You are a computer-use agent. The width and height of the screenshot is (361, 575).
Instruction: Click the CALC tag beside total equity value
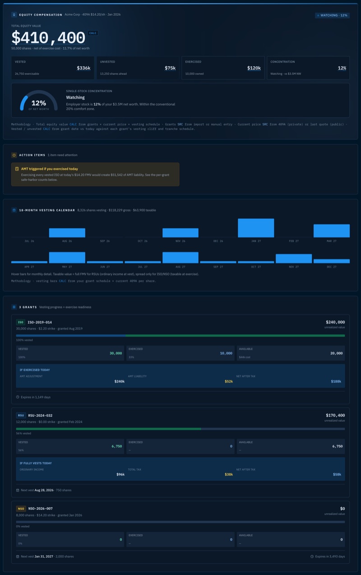(x=93, y=33)
